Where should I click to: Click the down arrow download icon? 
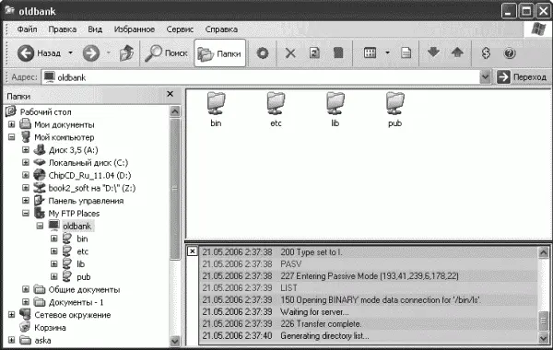pos(433,52)
